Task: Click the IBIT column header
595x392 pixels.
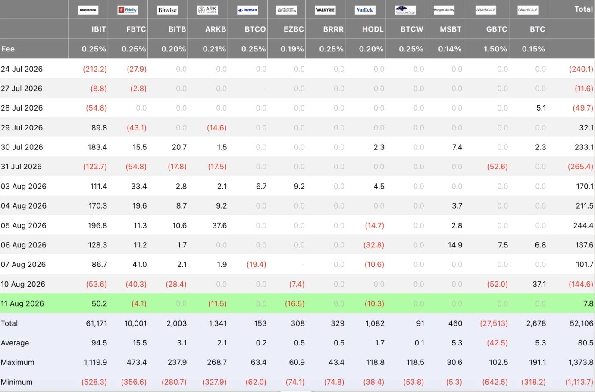Action: tap(99, 29)
